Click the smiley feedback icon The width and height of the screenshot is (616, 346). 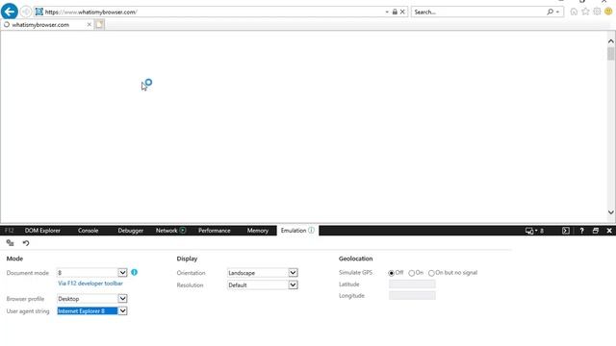pos(608,12)
